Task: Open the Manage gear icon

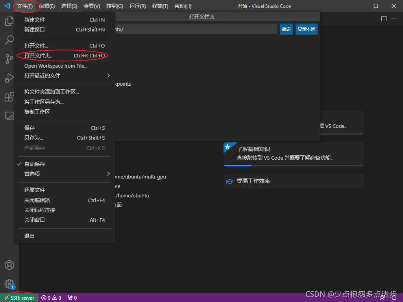Action: point(9,284)
